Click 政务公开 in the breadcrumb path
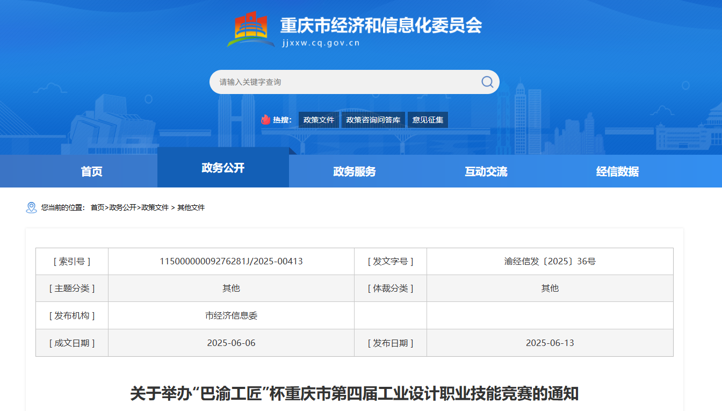The width and height of the screenshot is (722, 411). point(122,207)
